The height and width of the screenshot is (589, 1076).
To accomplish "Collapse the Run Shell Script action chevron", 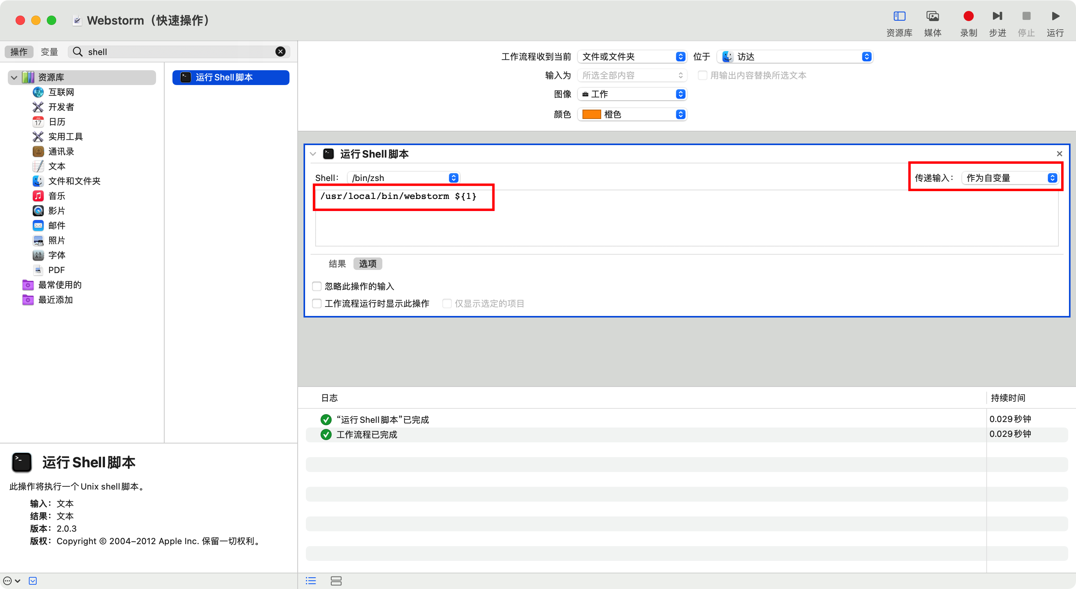I will (313, 154).
